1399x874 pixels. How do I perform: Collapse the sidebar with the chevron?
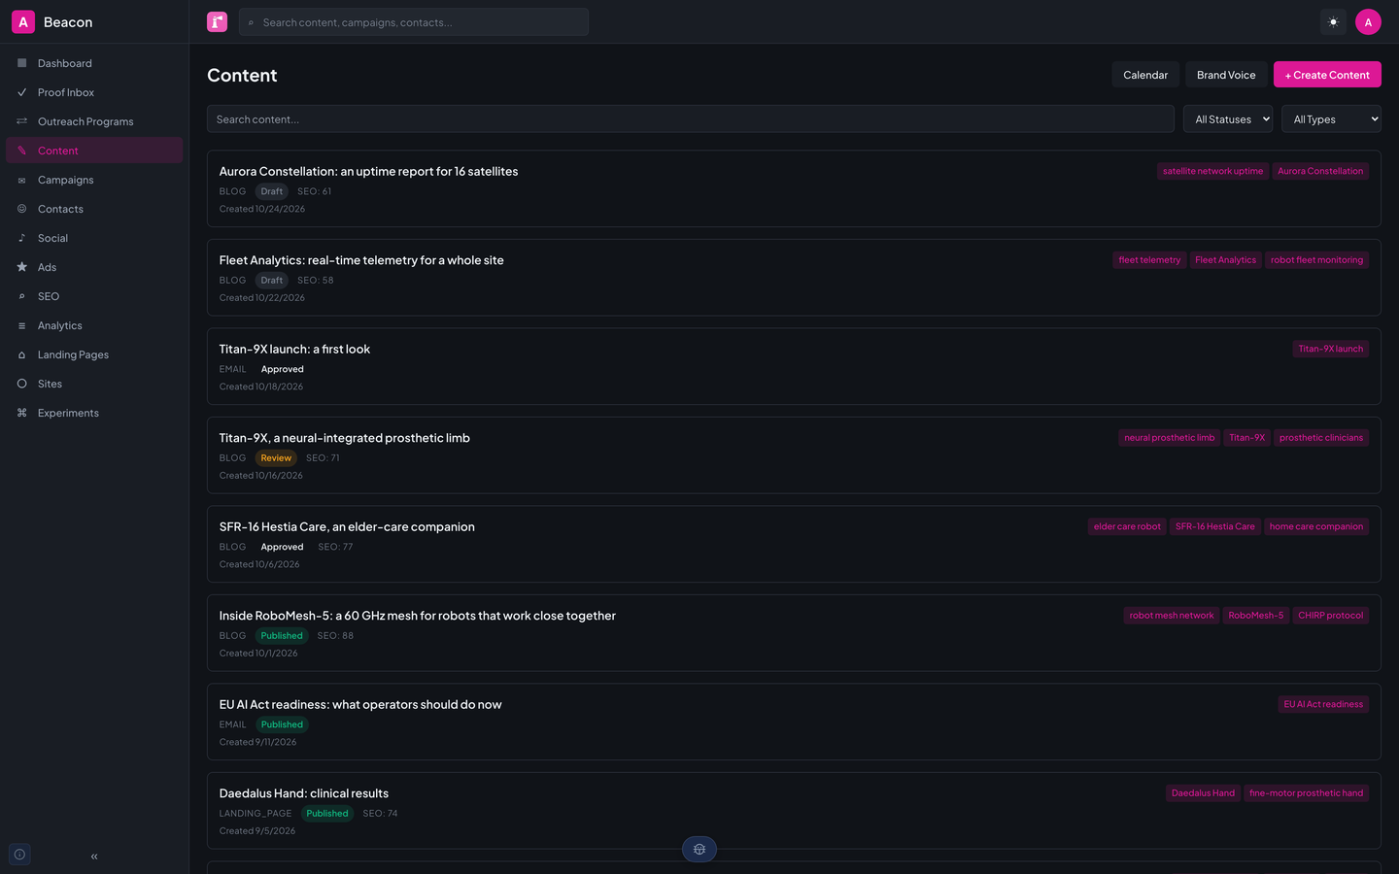click(94, 856)
